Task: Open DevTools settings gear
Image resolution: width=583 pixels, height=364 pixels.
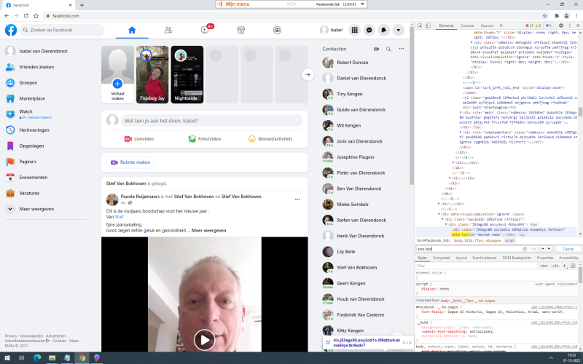Action: pyautogui.click(x=563, y=25)
